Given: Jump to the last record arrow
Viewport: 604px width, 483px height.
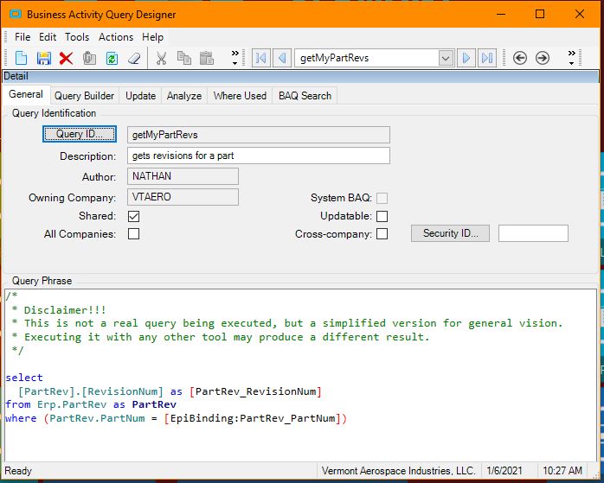Looking at the screenshot, I should coord(487,58).
